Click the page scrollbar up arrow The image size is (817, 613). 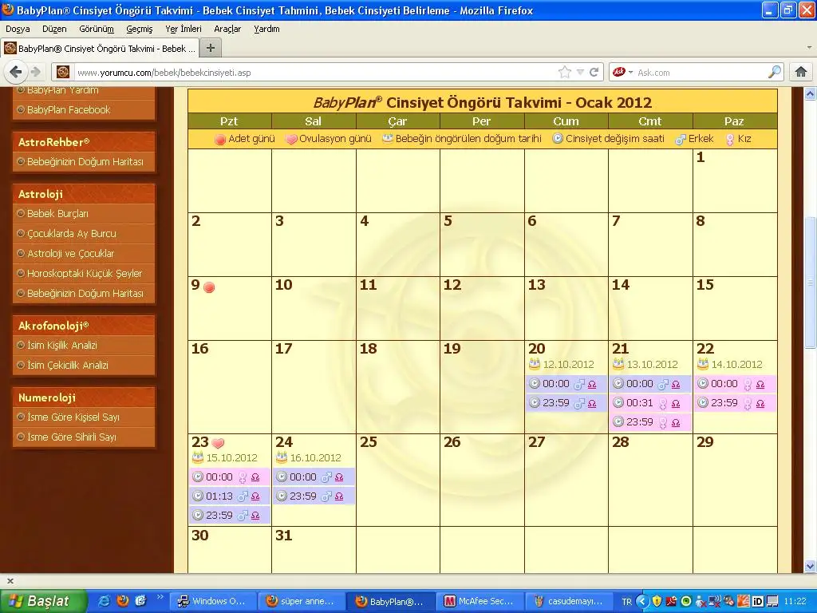[x=811, y=94]
